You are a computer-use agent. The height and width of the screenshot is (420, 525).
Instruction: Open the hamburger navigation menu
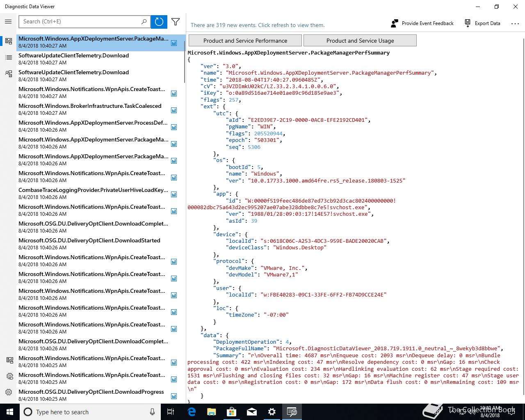tap(8, 22)
